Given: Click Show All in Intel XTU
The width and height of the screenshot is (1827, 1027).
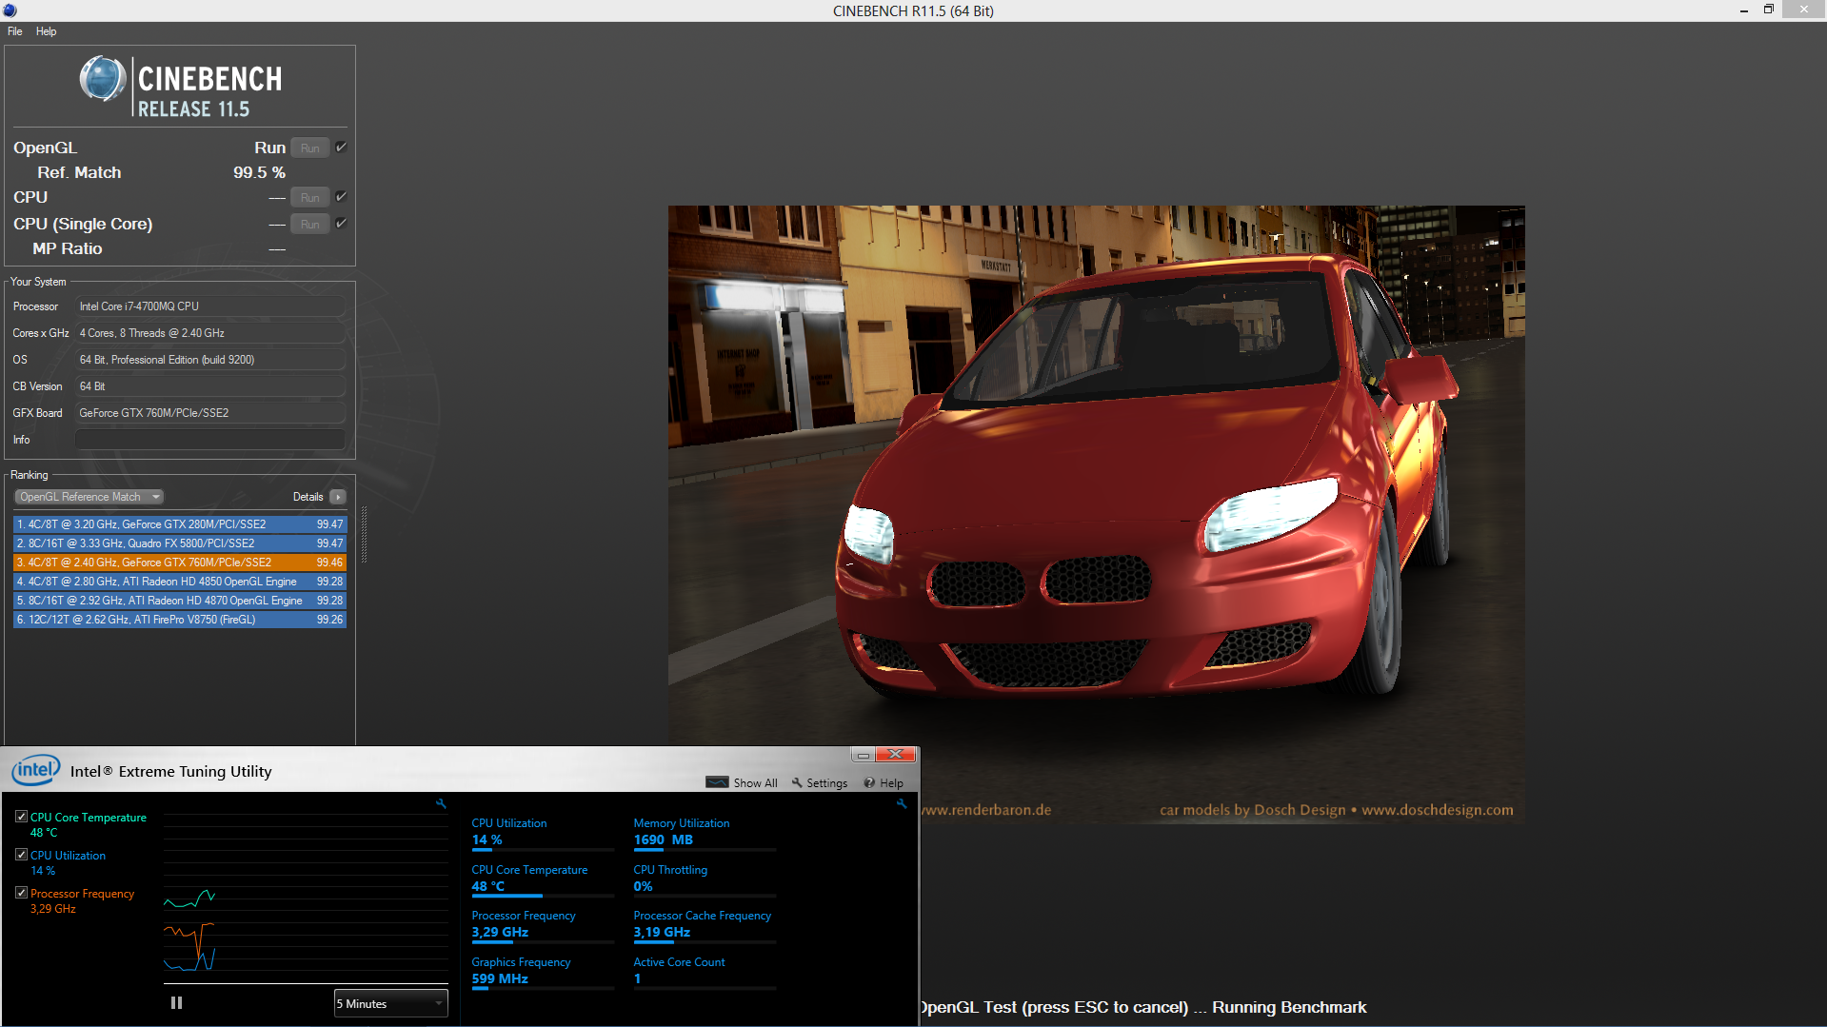Looking at the screenshot, I should click(742, 783).
